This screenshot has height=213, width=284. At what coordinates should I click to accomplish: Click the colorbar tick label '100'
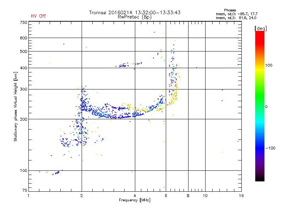point(269,65)
